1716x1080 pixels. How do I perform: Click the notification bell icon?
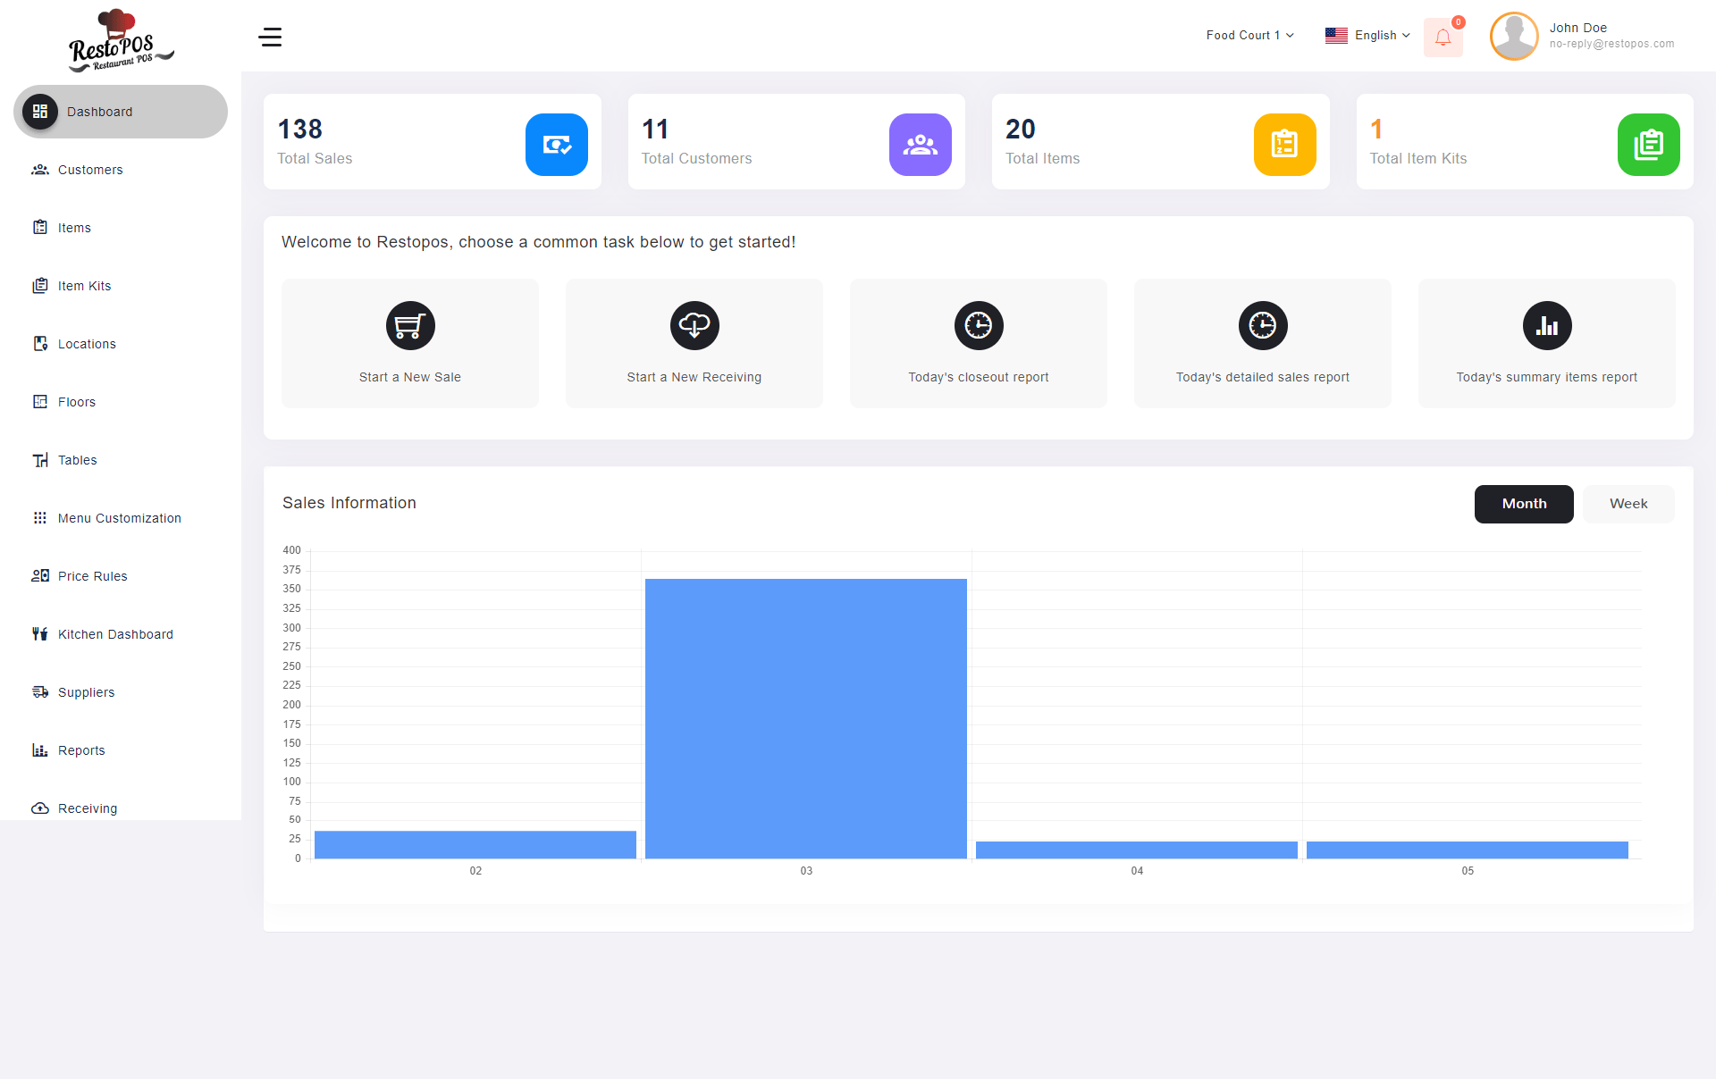1442,38
